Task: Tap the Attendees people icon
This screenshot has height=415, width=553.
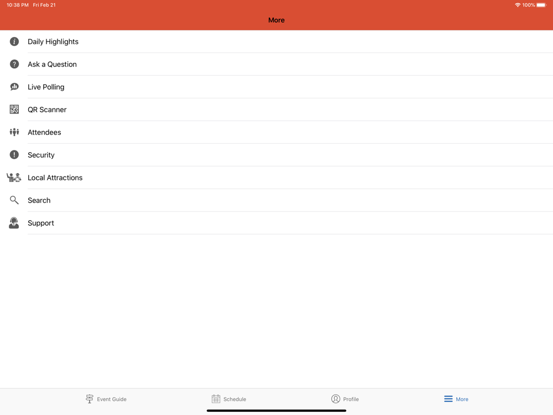Action: (14, 132)
